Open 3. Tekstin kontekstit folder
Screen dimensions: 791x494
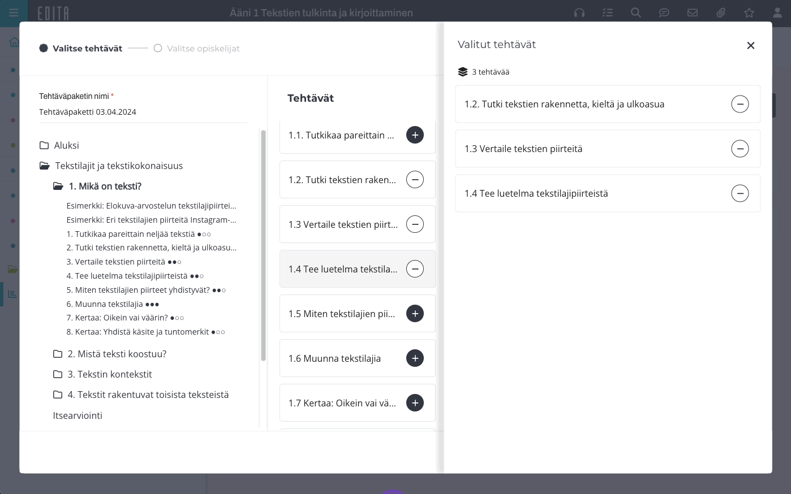[102, 374]
